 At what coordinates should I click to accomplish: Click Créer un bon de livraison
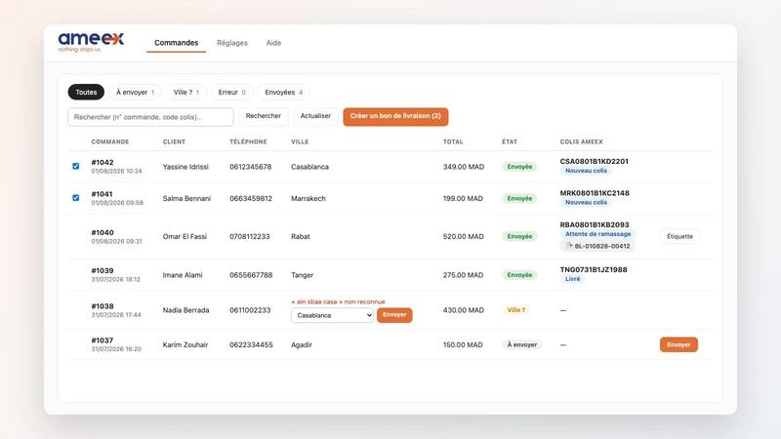click(395, 116)
